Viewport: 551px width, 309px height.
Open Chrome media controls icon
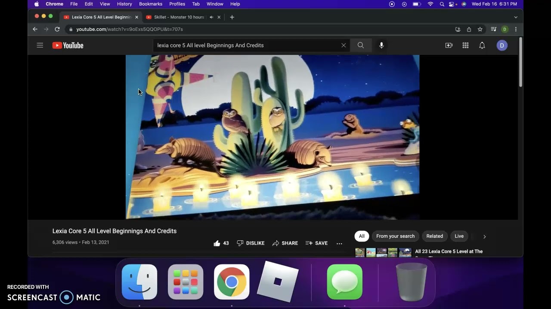(x=494, y=29)
